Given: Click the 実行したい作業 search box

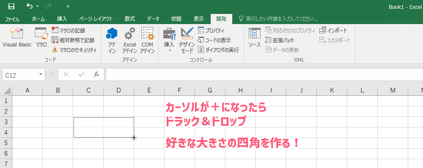Looking at the screenshot, I should click(279, 19).
